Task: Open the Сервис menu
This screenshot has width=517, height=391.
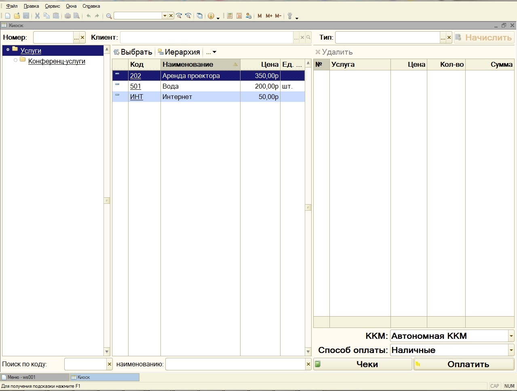Action: (x=53, y=6)
